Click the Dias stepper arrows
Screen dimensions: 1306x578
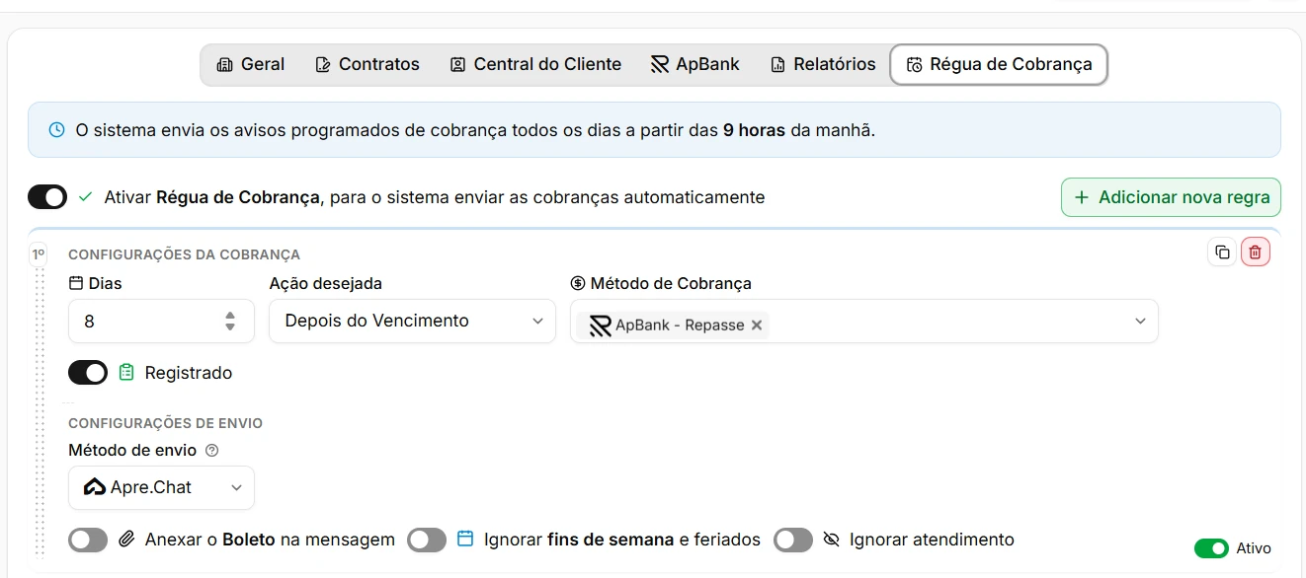coord(230,322)
